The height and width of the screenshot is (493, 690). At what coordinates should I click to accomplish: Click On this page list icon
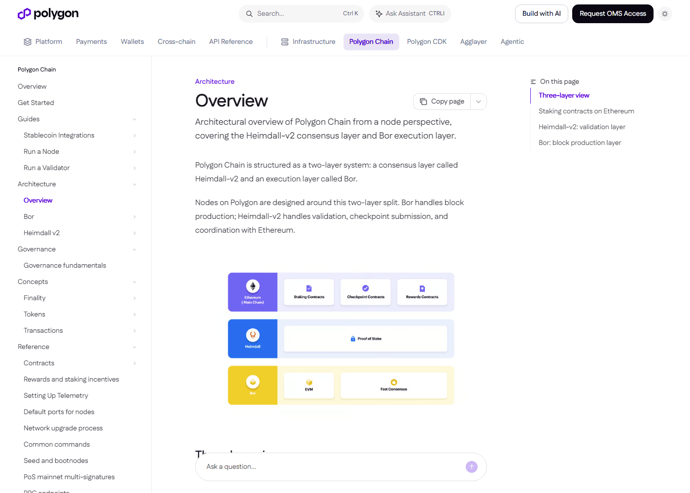click(533, 82)
